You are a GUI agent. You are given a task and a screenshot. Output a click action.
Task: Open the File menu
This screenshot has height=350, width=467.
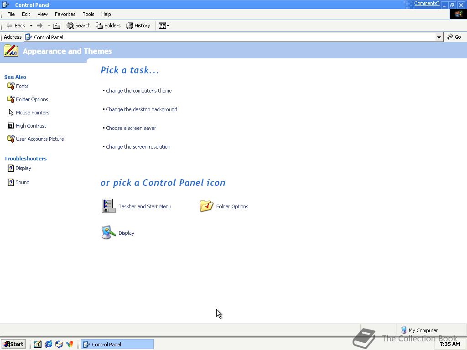(11, 14)
